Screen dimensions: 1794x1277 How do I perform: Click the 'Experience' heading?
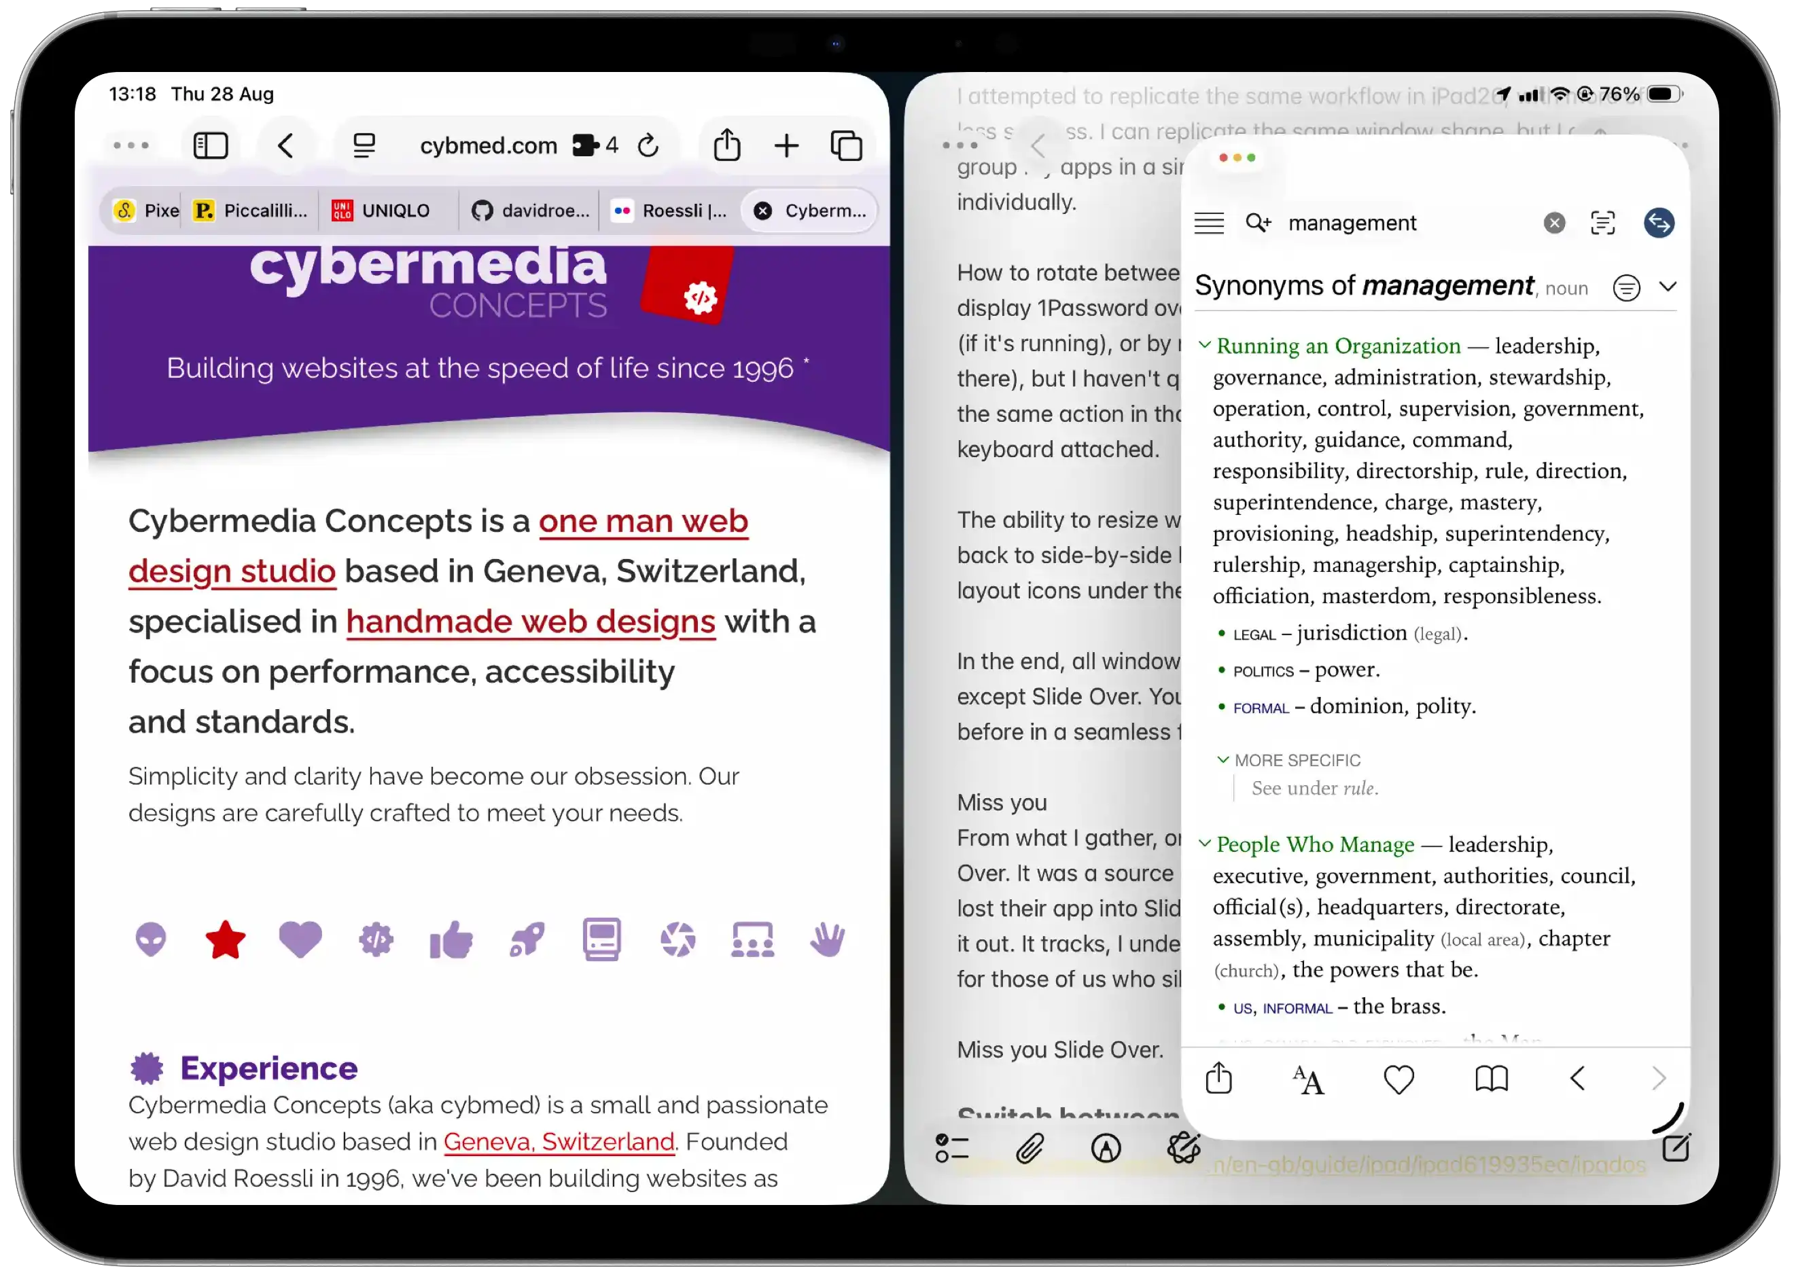coord(269,1068)
